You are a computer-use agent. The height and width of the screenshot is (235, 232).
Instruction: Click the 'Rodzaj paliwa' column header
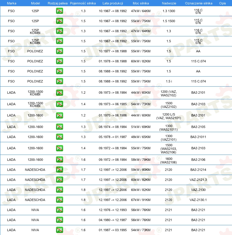point(58,3)
